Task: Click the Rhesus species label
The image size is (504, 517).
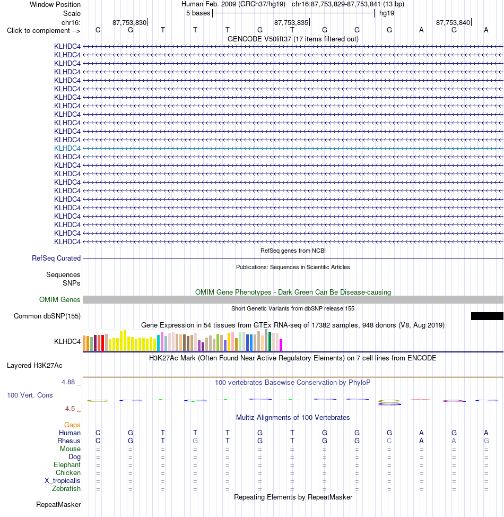Action: click(69, 441)
